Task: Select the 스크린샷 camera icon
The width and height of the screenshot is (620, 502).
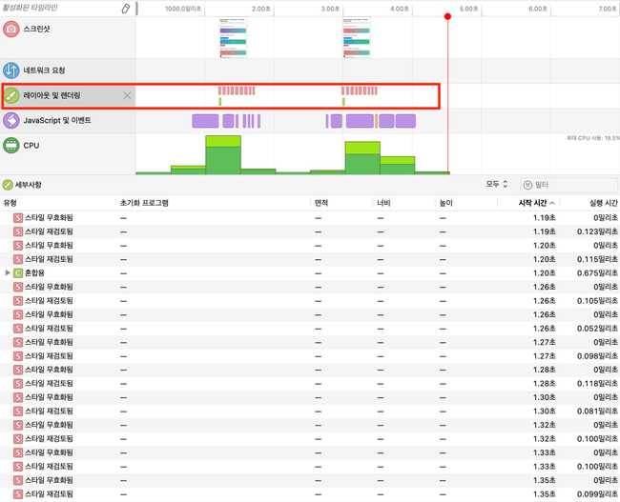Action: click(x=11, y=30)
